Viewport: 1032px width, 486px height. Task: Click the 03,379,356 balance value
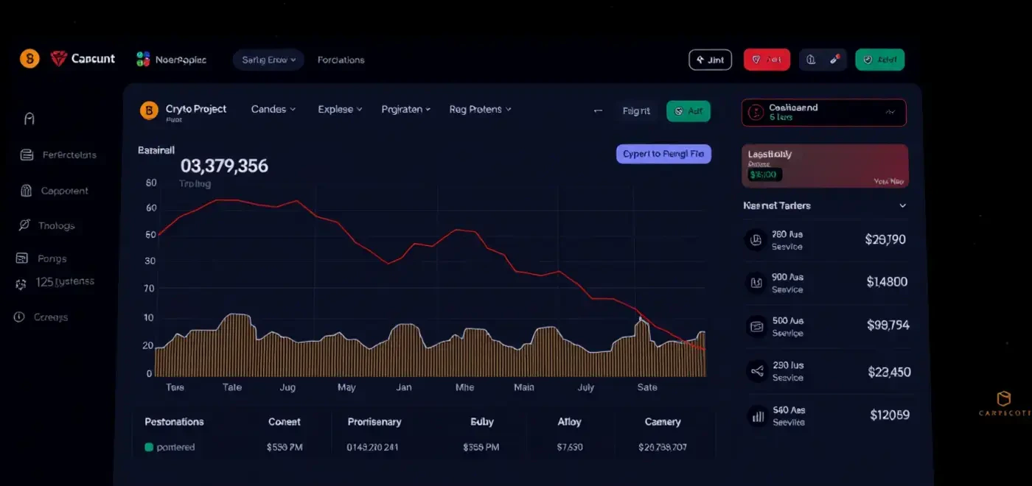click(224, 166)
